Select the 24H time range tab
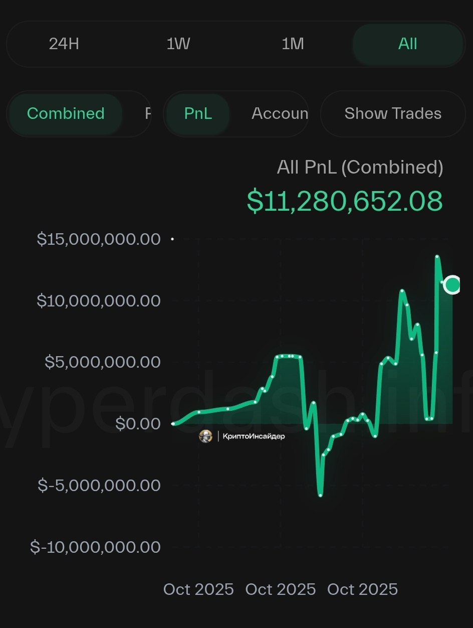This screenshot has width=473, height=628. point(64,44)
